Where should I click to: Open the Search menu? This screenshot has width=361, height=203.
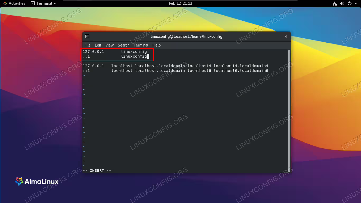tap(124, 45)
